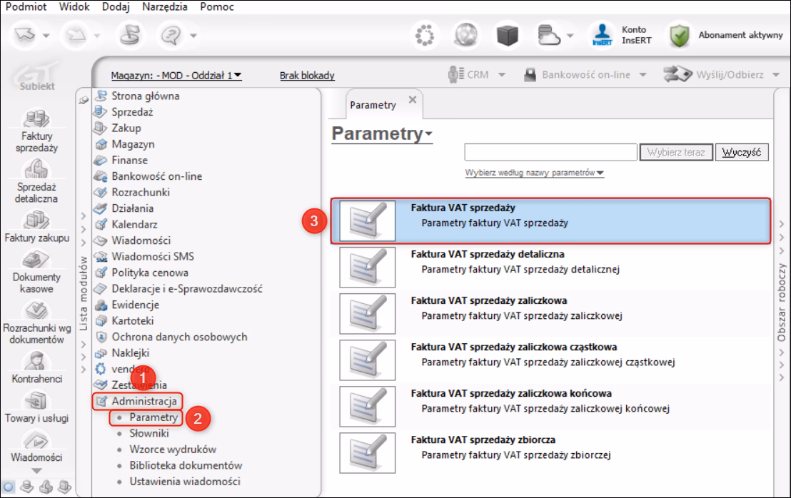Close the Parametry tab
The image size is (791, 498).
[413, 100]
